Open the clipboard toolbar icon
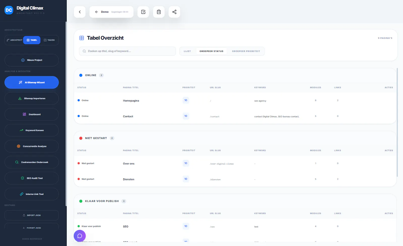 (x=159, y=12)
